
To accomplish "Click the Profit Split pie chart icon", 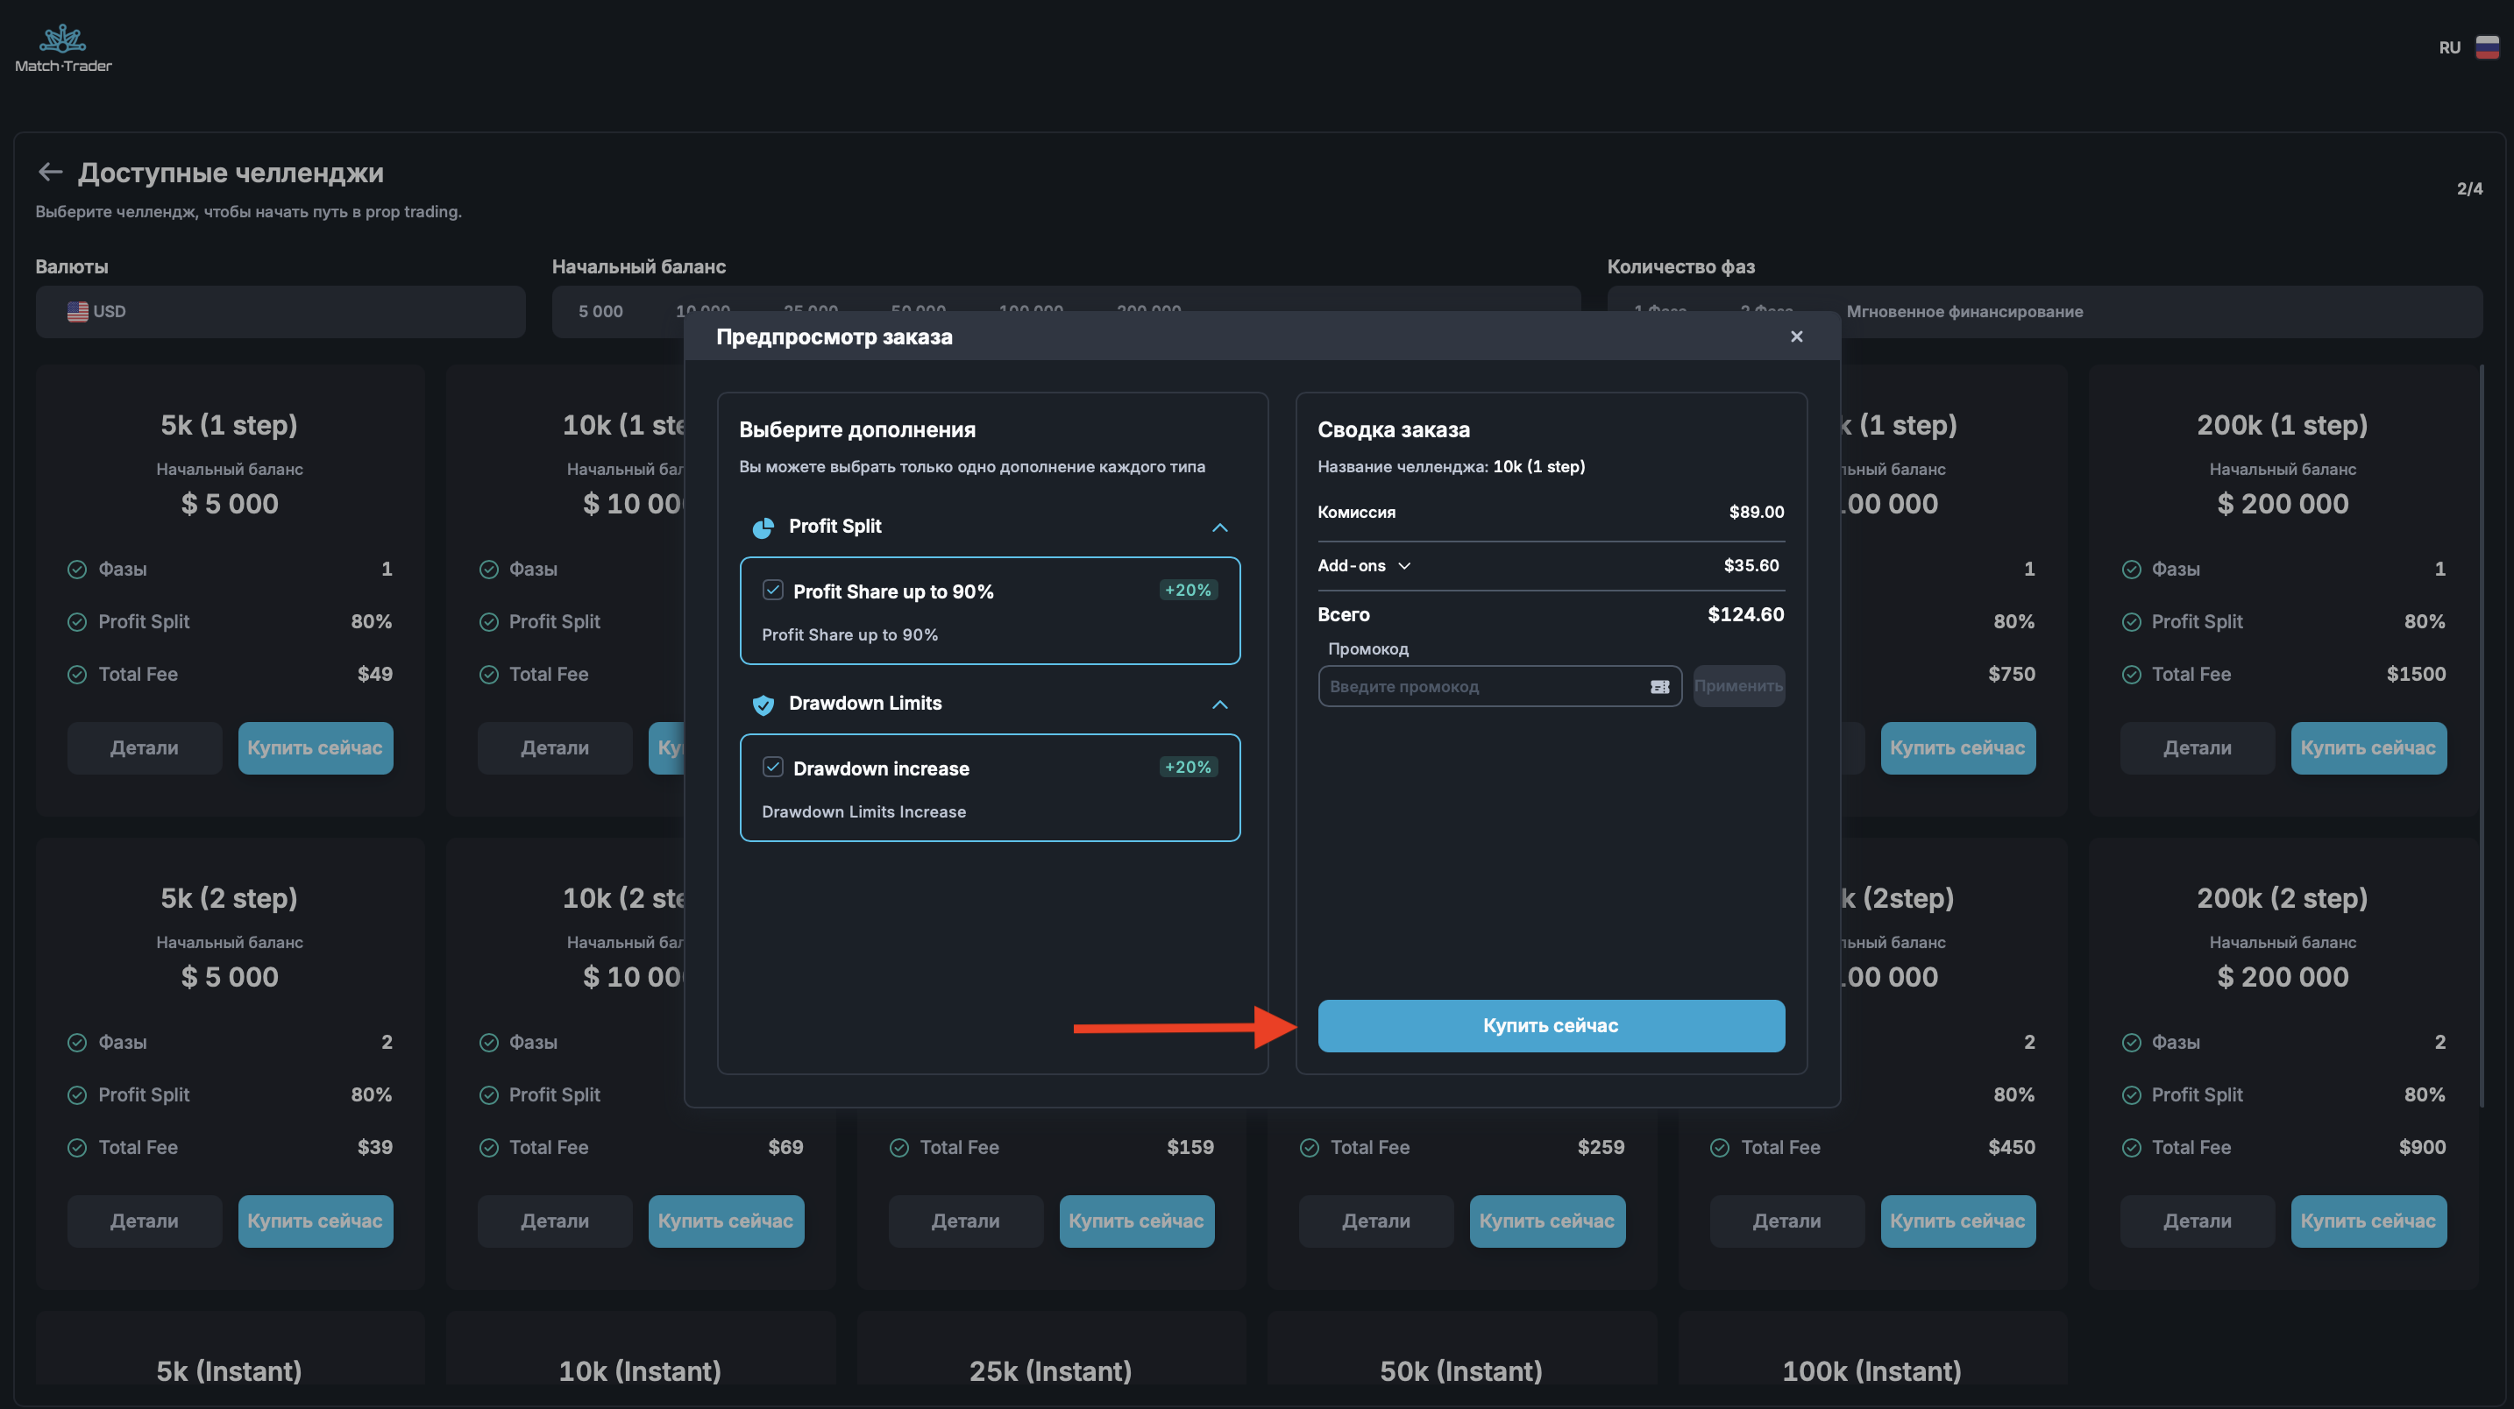I will 763,527.
